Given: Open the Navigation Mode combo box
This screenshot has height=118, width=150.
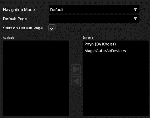Looking at the screenshot, I should pyautogui.click(x=94, y=9).
